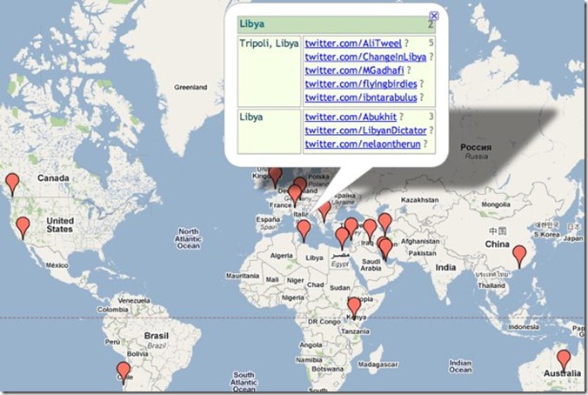Open the twitter.com/Abukhit link
This screenshot has height=395, width=588.
(351, 117)
